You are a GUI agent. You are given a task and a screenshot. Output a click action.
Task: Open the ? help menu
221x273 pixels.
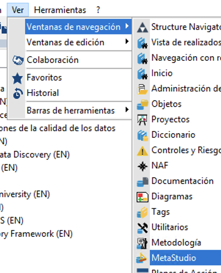pyautogui.click(x=98, y=10)
